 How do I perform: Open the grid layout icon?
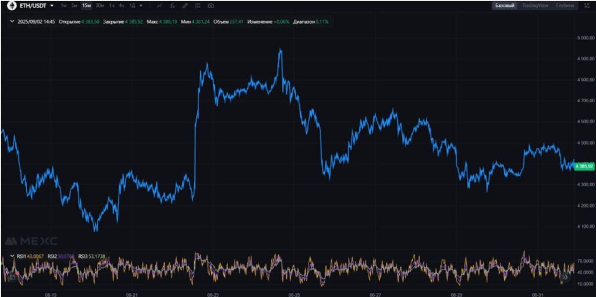pos(198,6)
